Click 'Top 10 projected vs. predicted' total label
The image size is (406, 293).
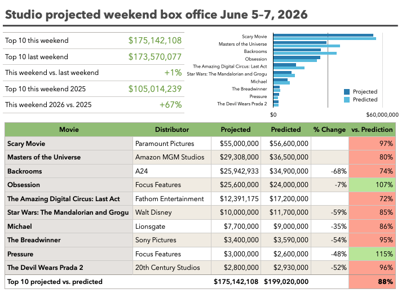55,282
